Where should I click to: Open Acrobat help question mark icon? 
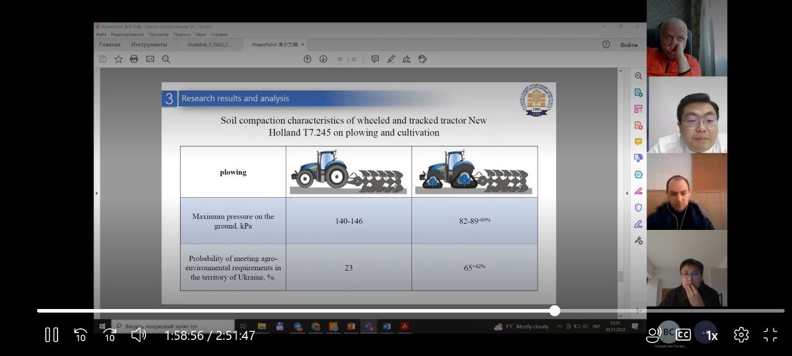click(x=606, y=44)
